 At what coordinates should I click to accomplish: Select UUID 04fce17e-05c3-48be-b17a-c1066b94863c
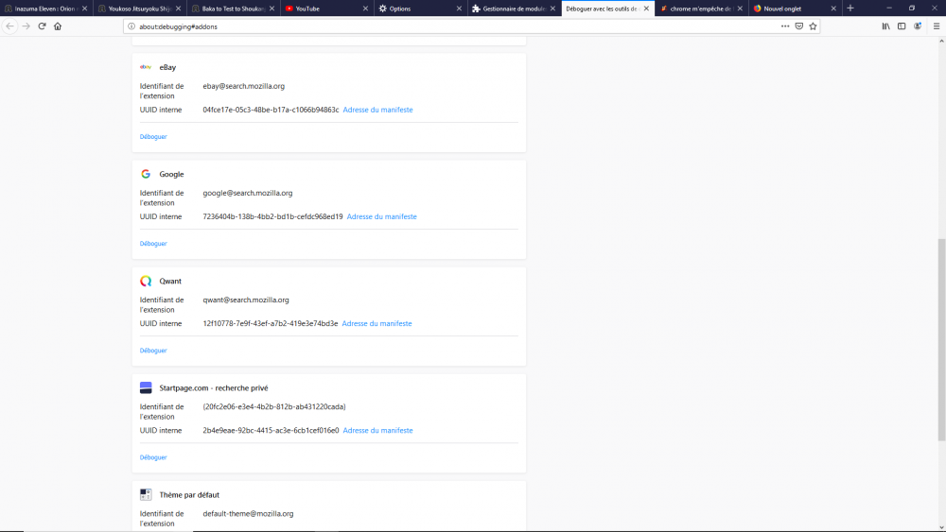tap(271, 110)
